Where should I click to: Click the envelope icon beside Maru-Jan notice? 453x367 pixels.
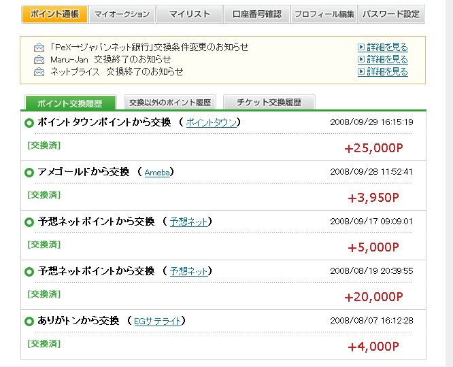click(39, 60)
